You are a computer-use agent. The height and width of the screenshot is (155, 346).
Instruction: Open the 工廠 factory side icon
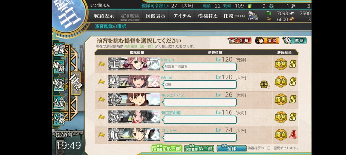[59, 118]
